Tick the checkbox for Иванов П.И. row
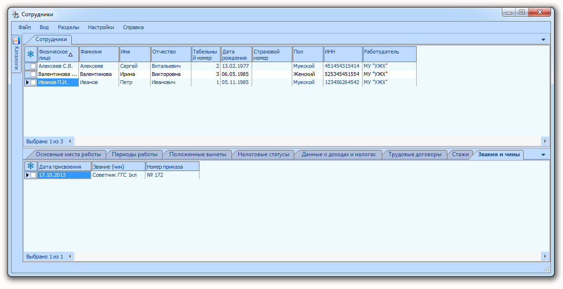The height and width of the screenshot is (289, 563). coord(33,82)
